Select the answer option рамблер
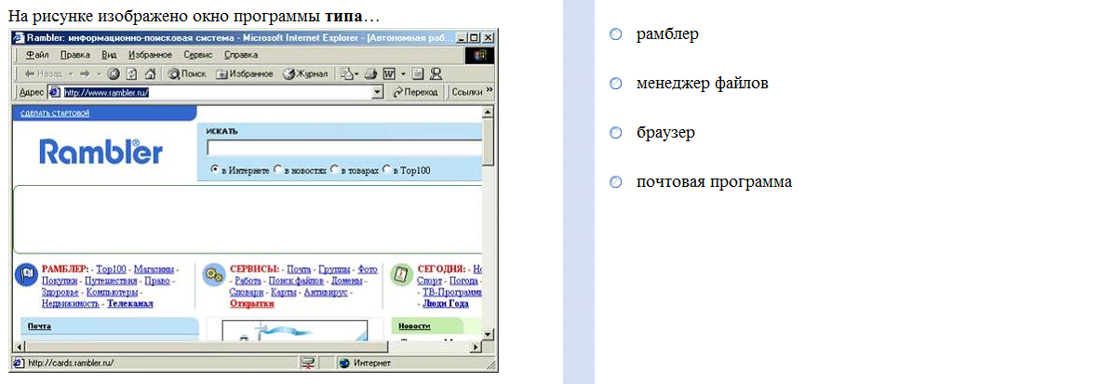This screenshot has width=1100, height=384. pos(616,34)
